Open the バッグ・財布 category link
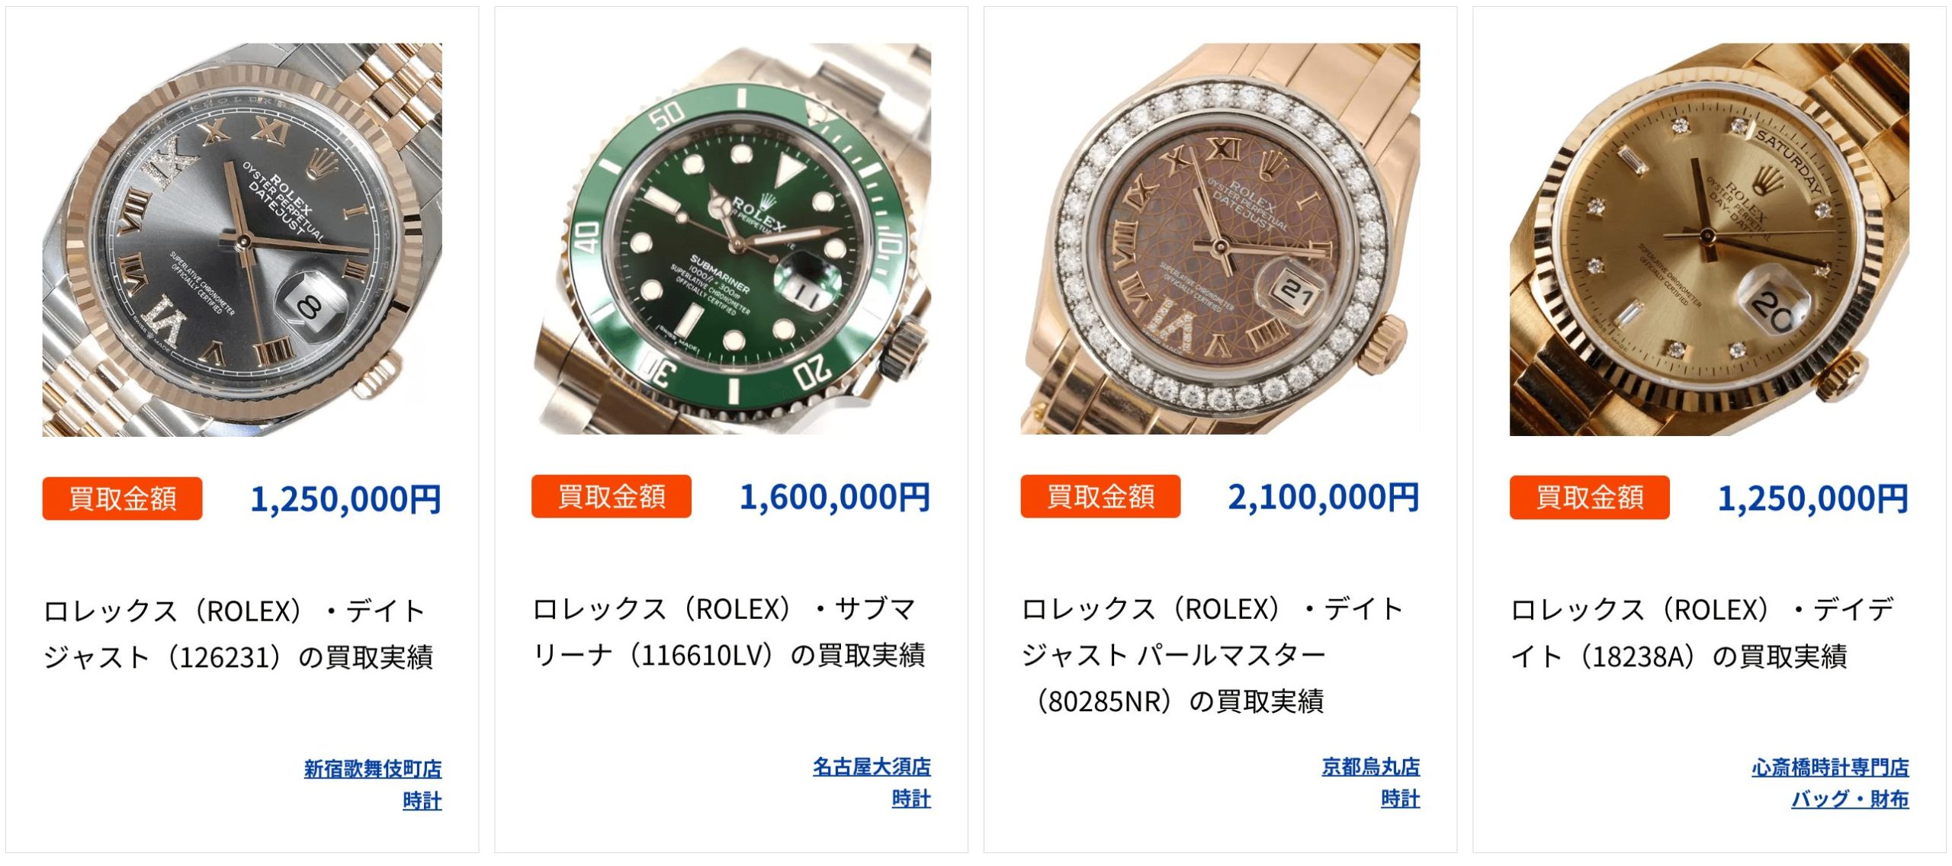Screen dimensions: 1952x866 pyautogui.click(x=1850, y=799)
